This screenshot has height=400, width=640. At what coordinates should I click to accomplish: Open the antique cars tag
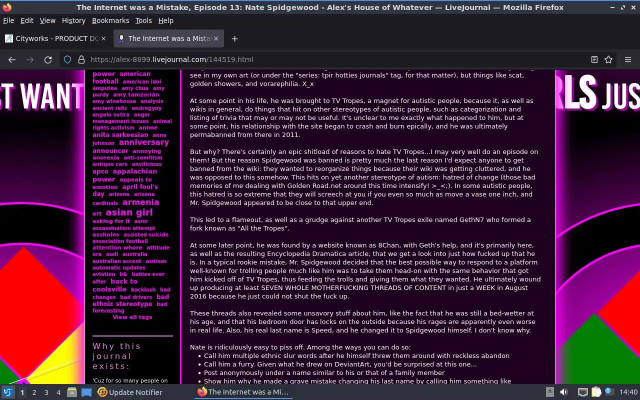pyautogui.click(x=109, y=164)
